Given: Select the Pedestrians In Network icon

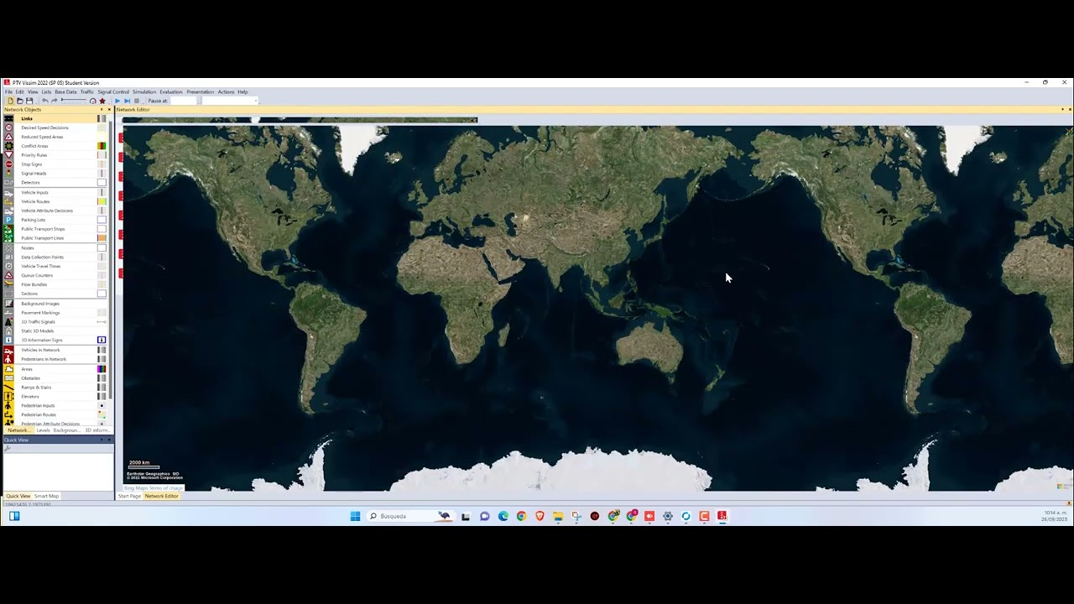Looking at the screenshot, I should (x=8, y=359).
